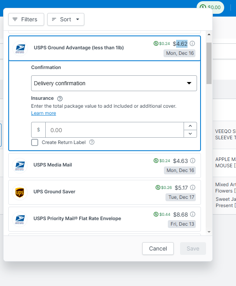The width and height of the screenshot is (236, 286).
Task: Click the $0.00 balance badge
Action: [x=210, y=7]
